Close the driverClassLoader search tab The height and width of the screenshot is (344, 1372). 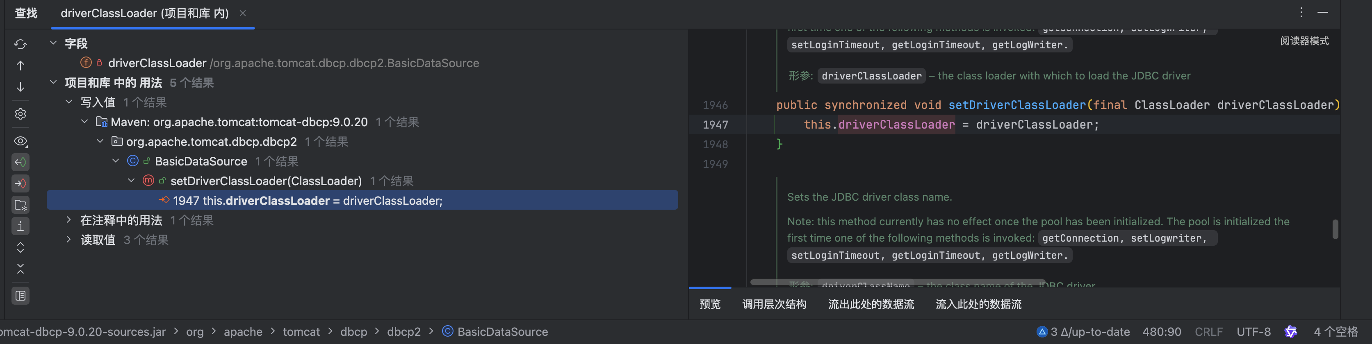[x=243, y=13]
